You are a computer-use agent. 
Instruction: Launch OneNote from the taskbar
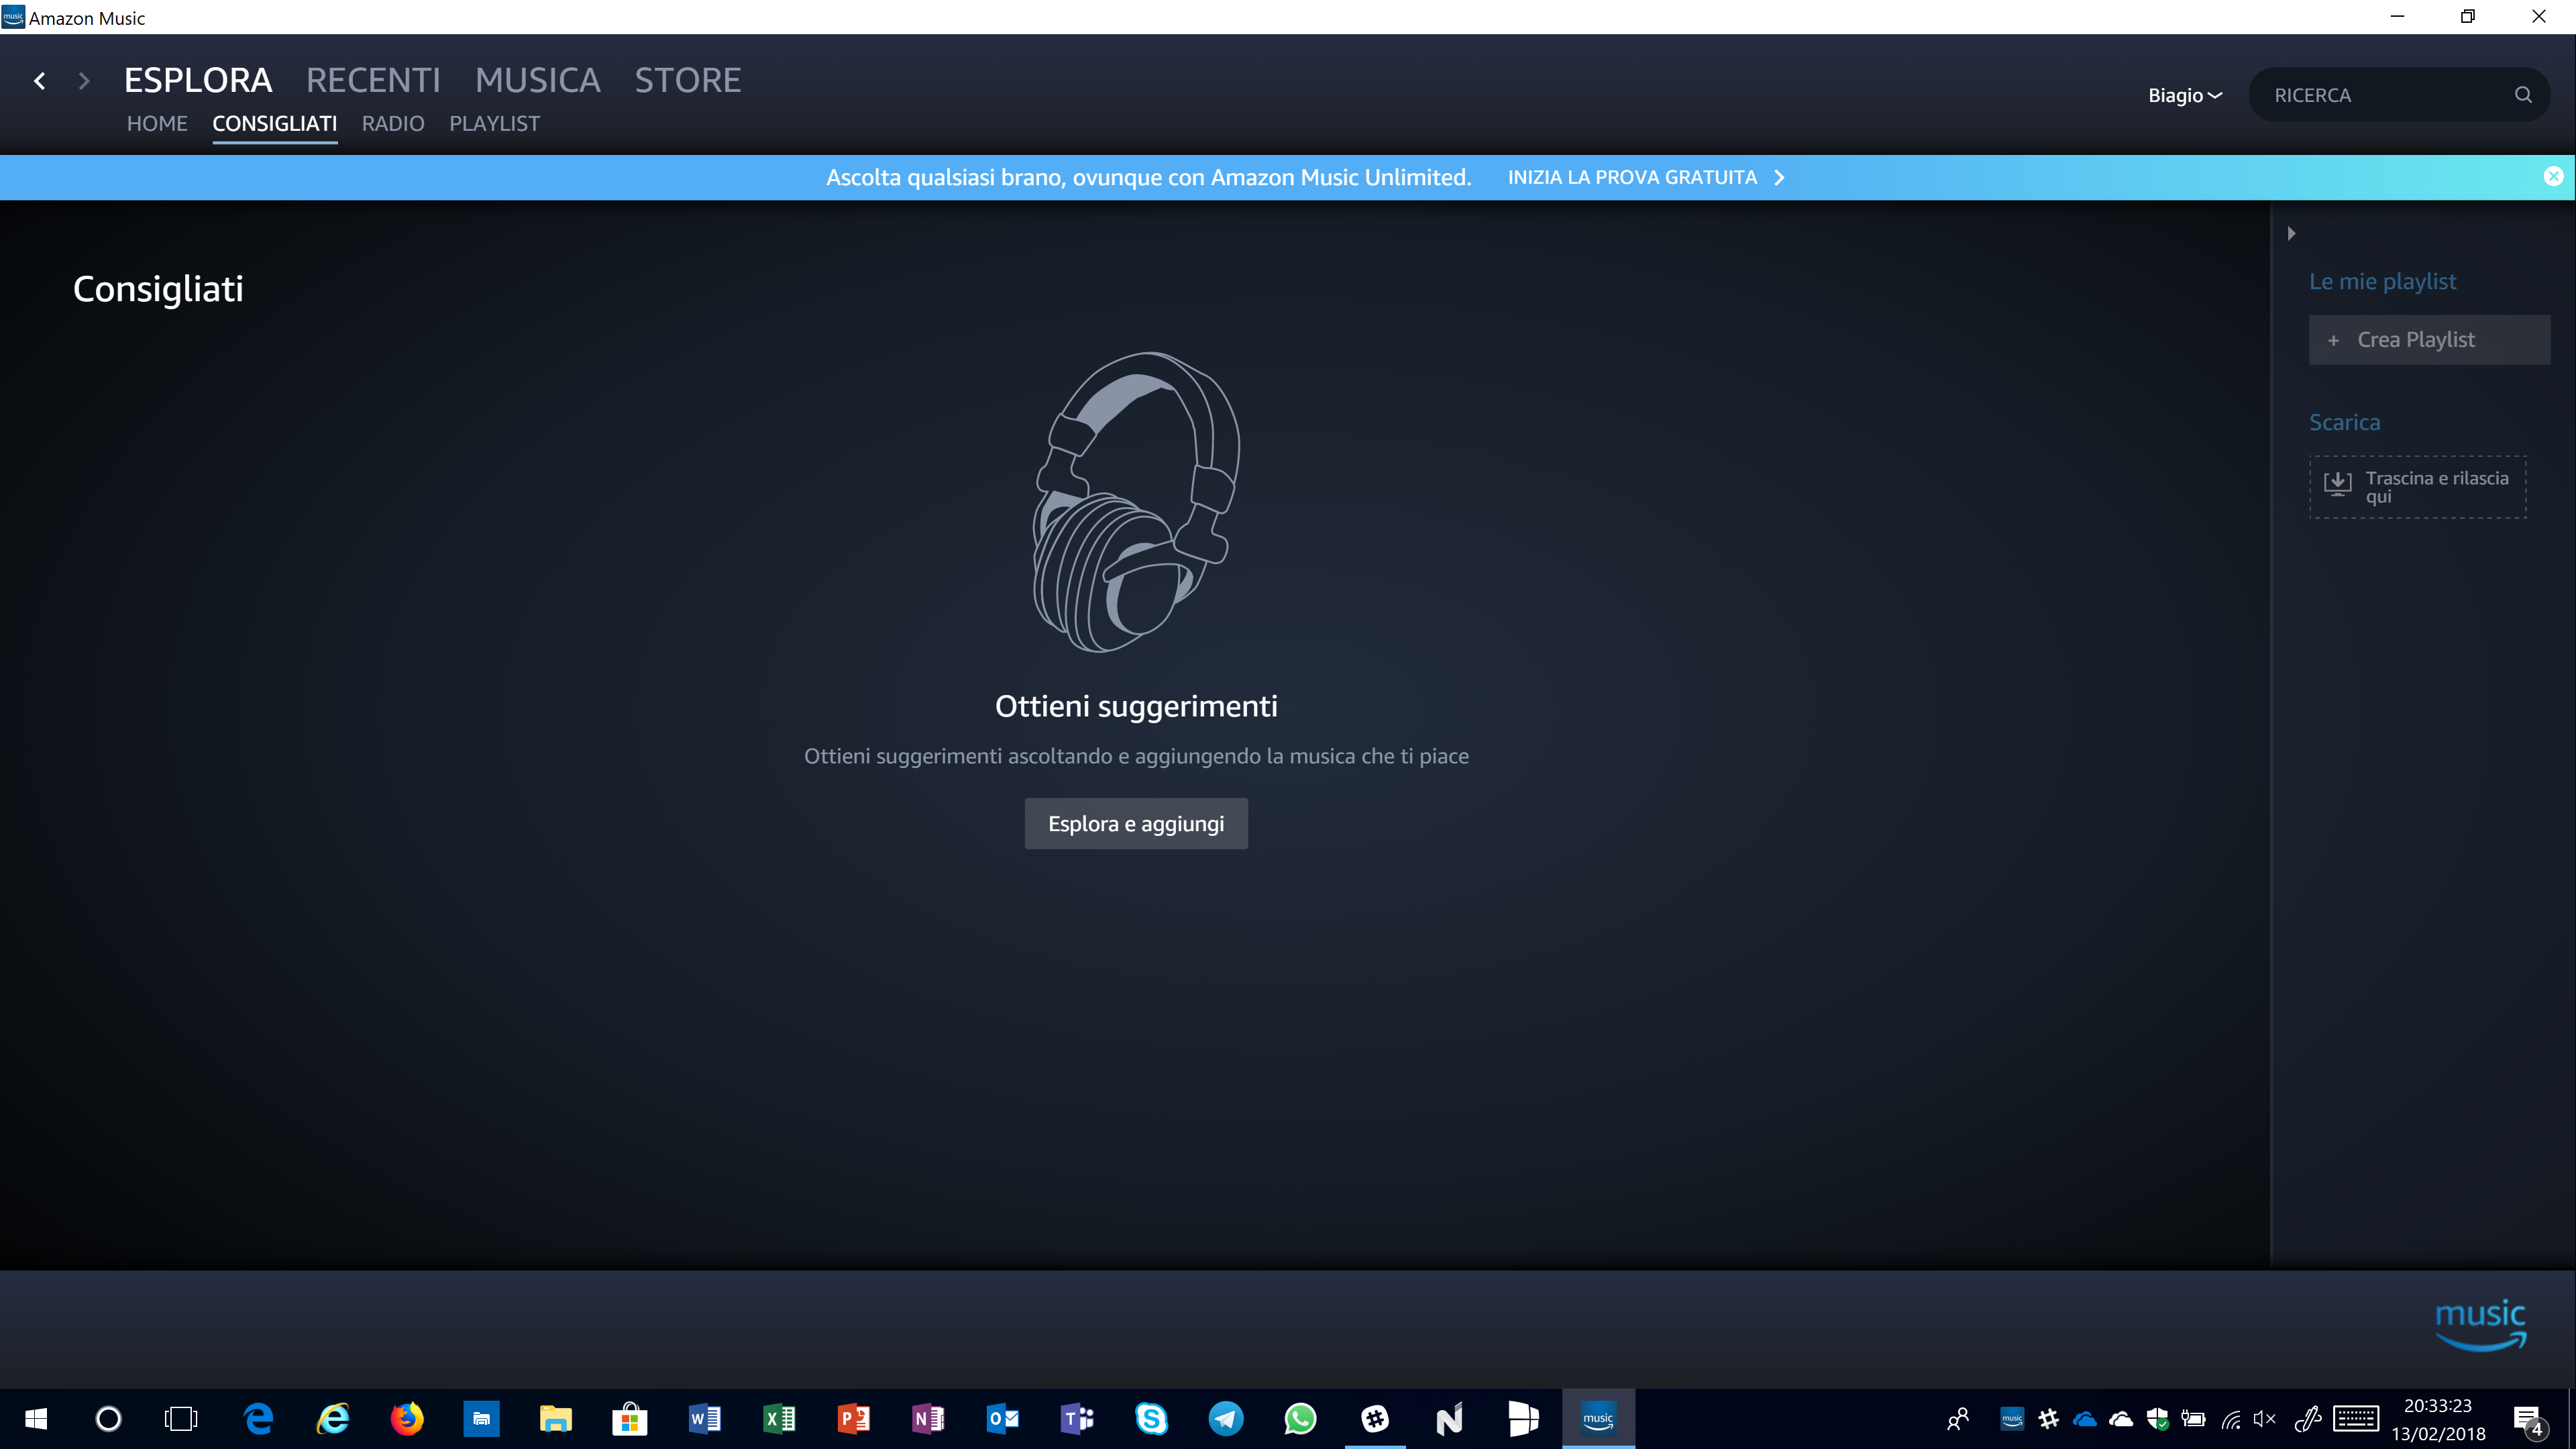click(x=928, y=1418)
